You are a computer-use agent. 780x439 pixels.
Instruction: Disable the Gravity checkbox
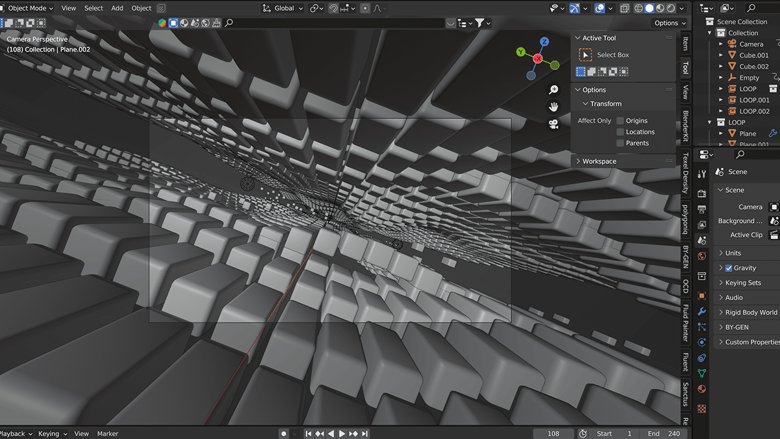tap(729, 268)
